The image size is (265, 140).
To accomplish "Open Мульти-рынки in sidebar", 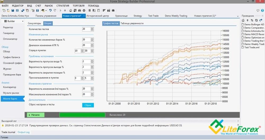I will coord(11,93).
